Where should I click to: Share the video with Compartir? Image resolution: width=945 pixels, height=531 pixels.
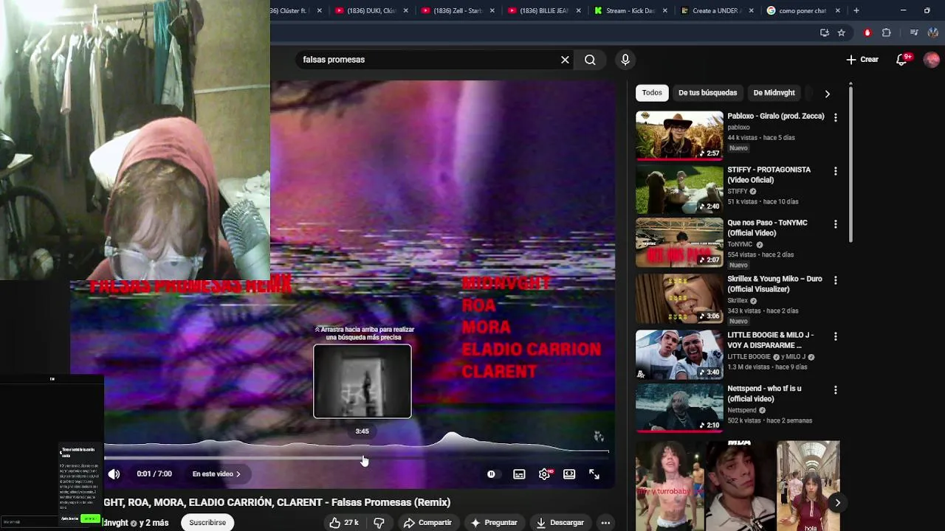click(427, 523)
